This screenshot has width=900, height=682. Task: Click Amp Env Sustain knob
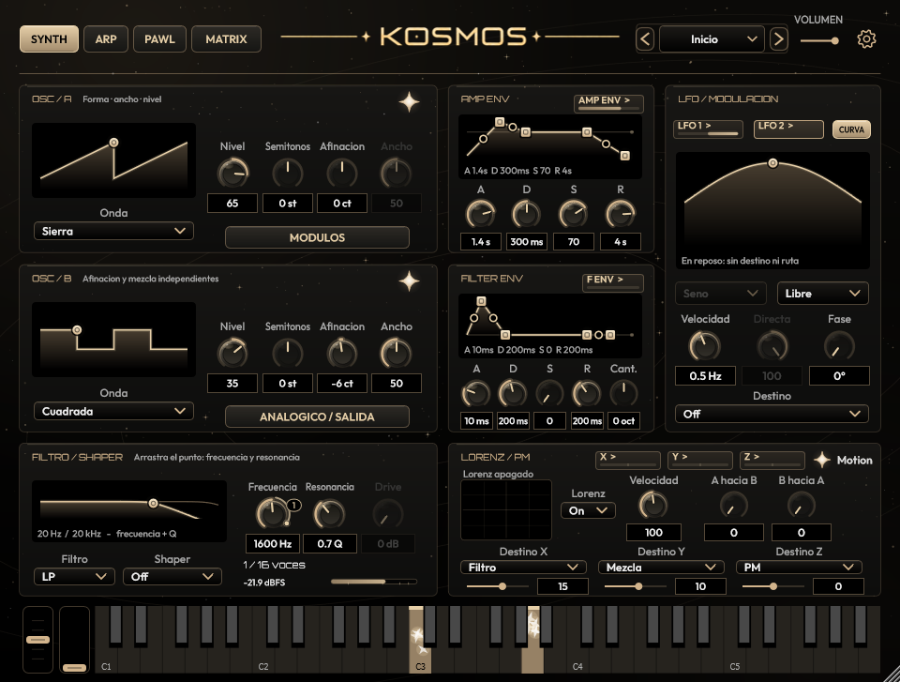pos(574,214)
